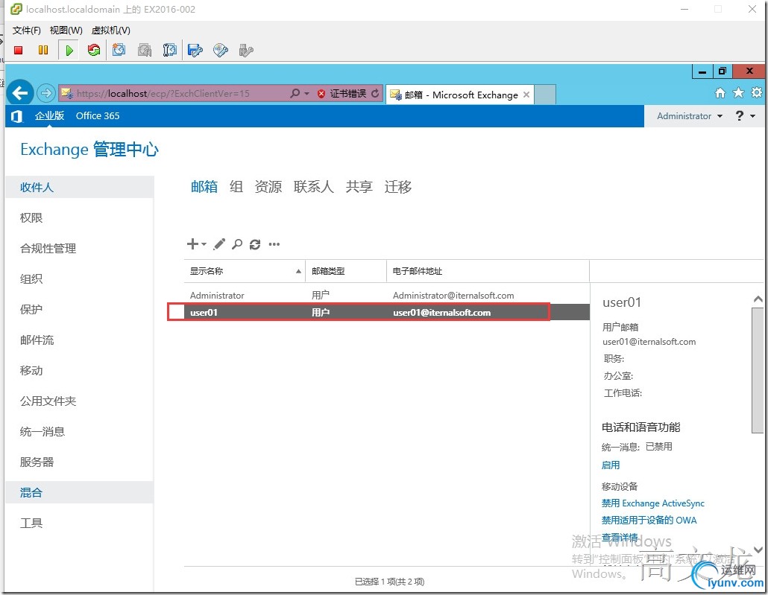Click the details pane scrollbar thumb

758,369
